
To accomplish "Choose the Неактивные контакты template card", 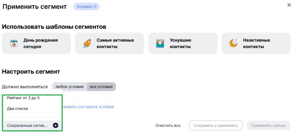I will coord(256,44).
